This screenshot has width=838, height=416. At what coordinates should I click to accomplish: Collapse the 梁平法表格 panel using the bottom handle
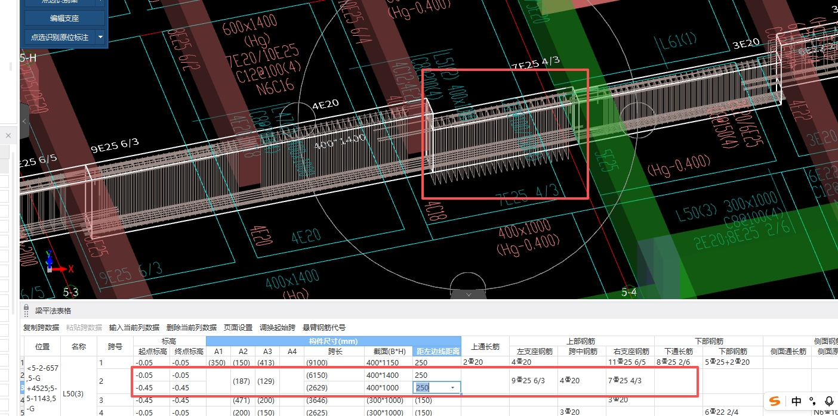pyautogui.click(x=469, y=294)
